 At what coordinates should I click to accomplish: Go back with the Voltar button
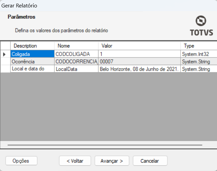[75, 161]
